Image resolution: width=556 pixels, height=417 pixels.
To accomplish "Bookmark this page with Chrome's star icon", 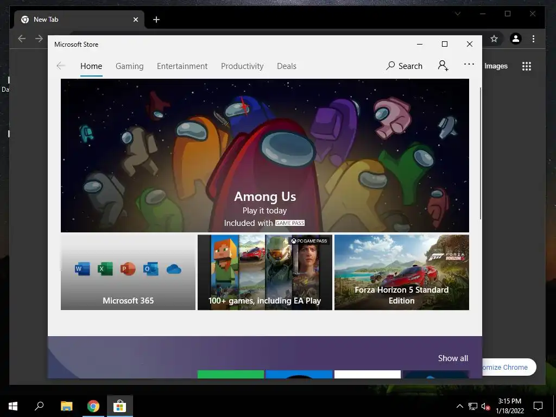I will 494,39.
